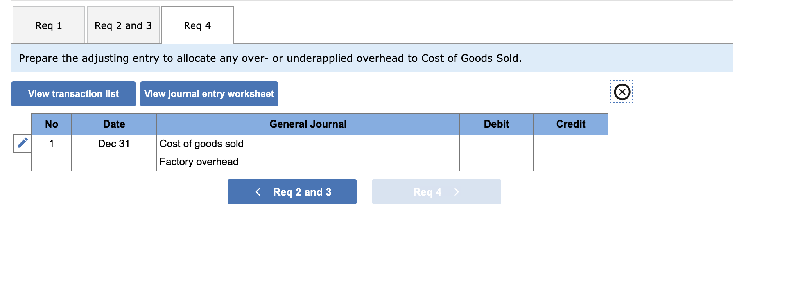Click the left chevron on Req 2 and 3 button
Image resolution: width=789 pixels, height=284 pixels.
258,192
